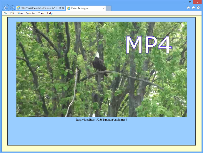The width and height of the screenshot is (203, 153).
Task: Click the Internet Explorer page icon in address bar
Action: [18, 8]
